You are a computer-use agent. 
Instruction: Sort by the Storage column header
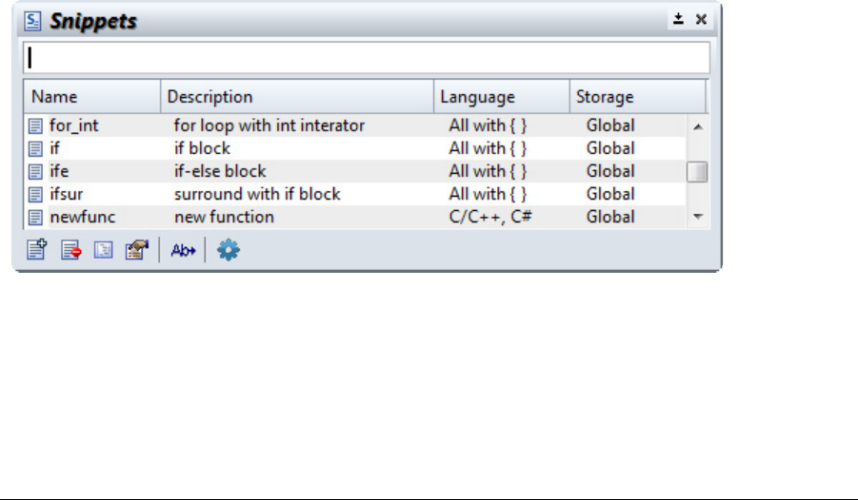637,97
